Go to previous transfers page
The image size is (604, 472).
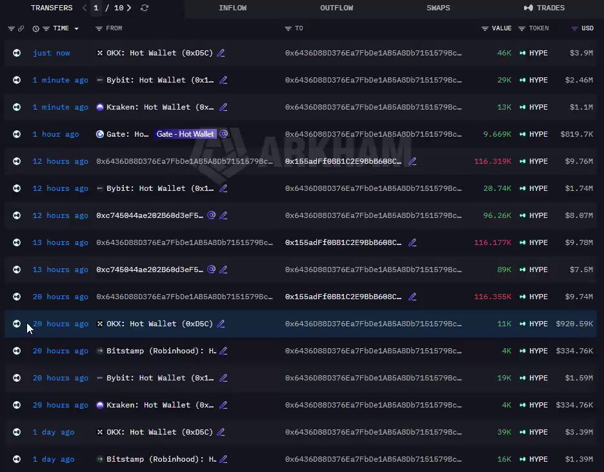tap(85, 8)
